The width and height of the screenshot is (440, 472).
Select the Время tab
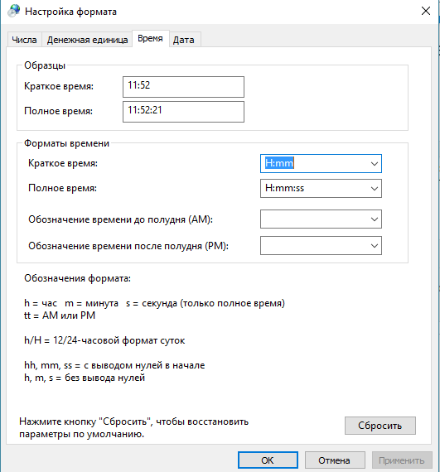tap(150, 39)
